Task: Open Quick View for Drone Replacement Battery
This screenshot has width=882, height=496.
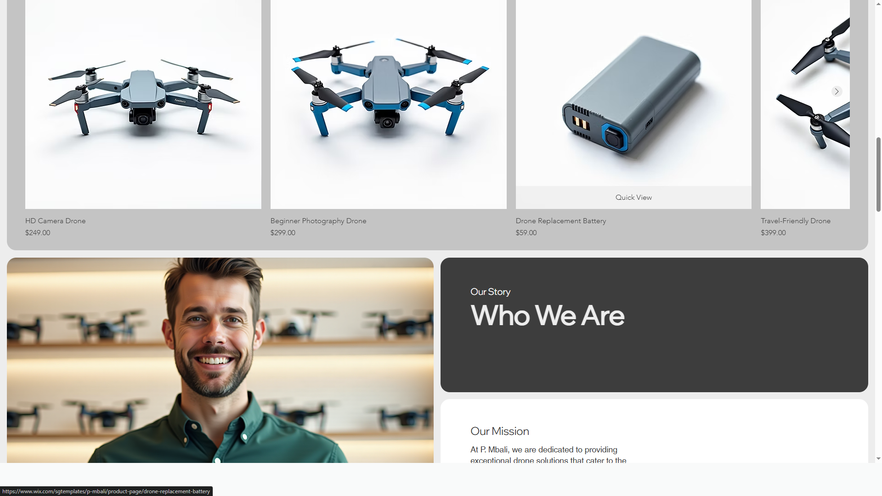Action: [633, 197]
